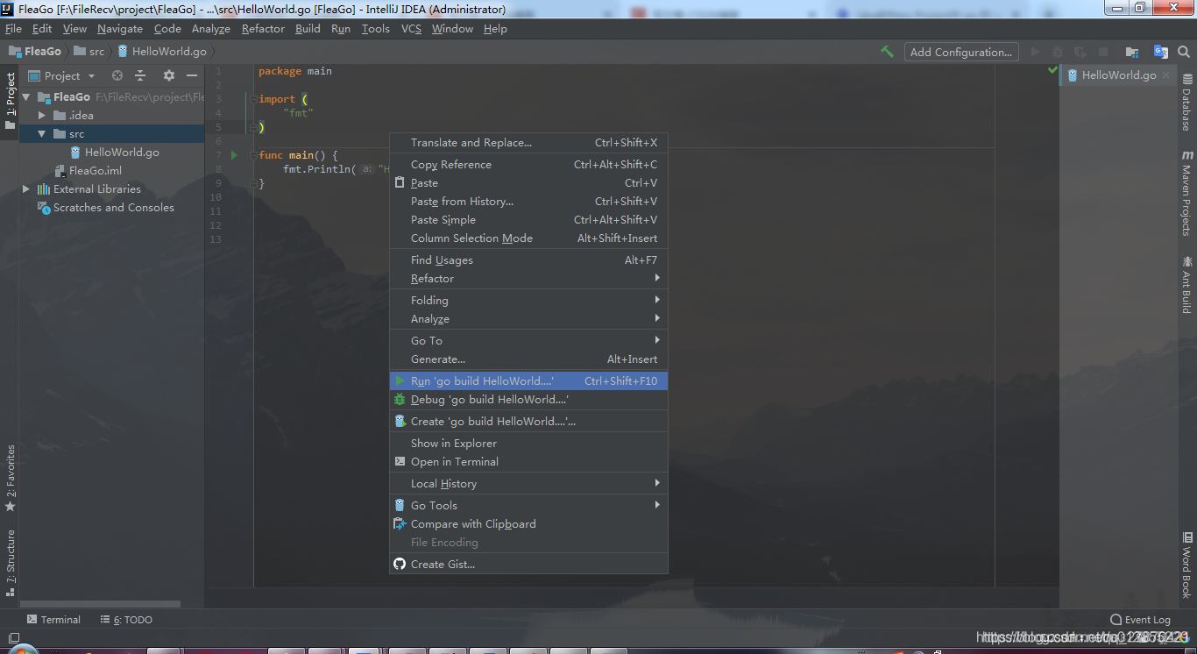Choose Create Gist...
Viewport: 1197px width, 654px height.
coord(528,565)
